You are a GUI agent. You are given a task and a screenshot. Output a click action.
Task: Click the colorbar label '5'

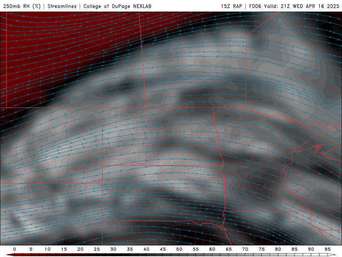tap(31, 249)
